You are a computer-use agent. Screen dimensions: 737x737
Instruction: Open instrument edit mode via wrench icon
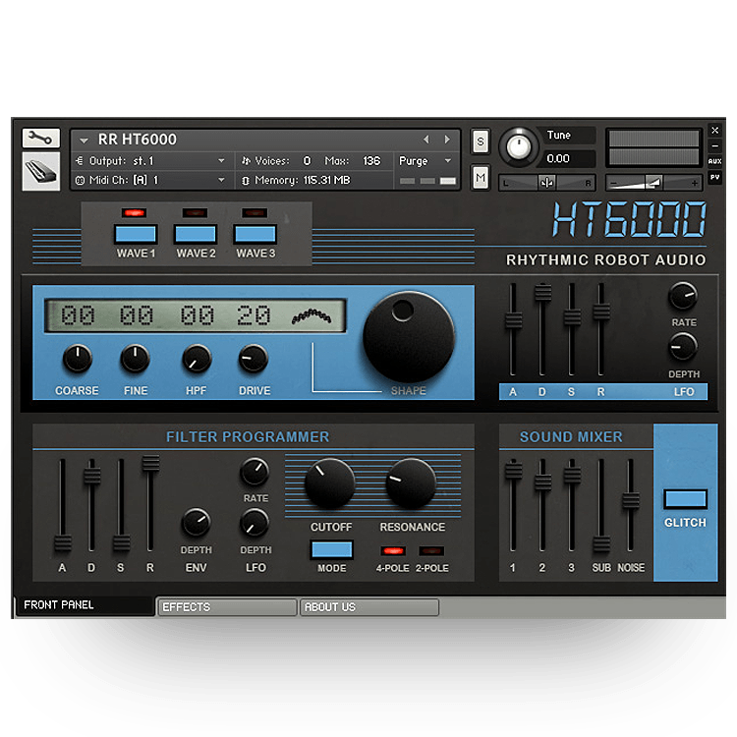[x=41, y=139]
